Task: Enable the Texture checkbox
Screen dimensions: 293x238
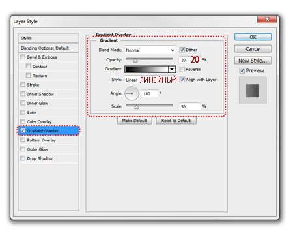Action: click(x=28, y=75)
